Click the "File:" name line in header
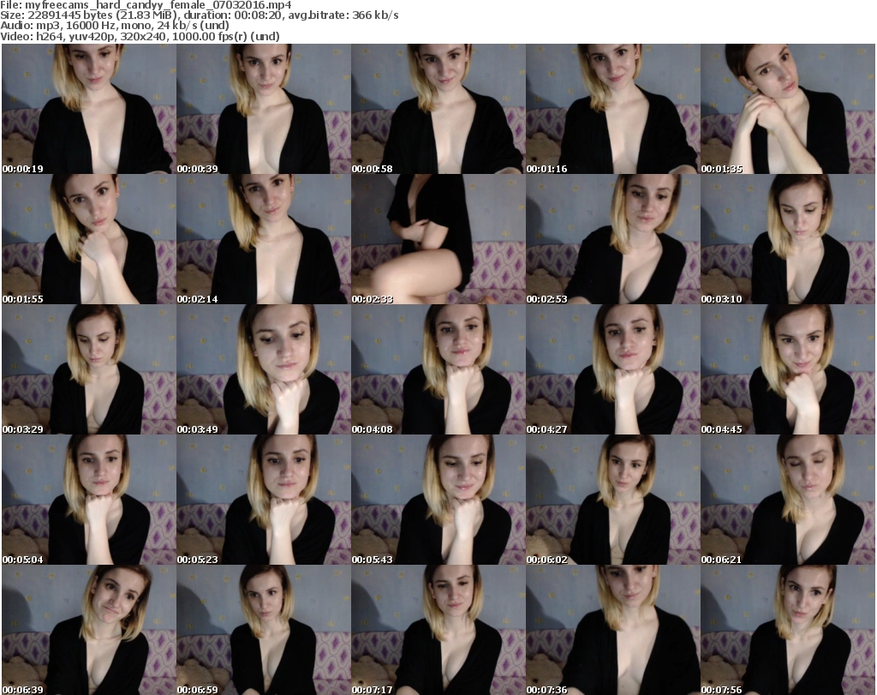Image resolution: width=877 pixels, height=695 pixels. 146,5
